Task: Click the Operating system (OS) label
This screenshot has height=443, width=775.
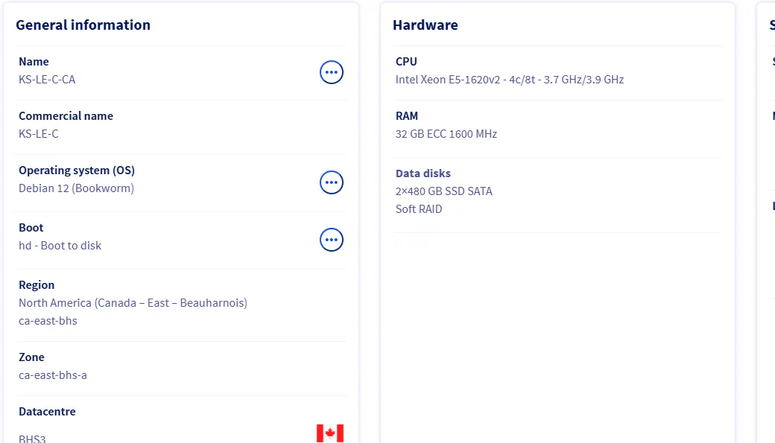Action: (77, 170)
